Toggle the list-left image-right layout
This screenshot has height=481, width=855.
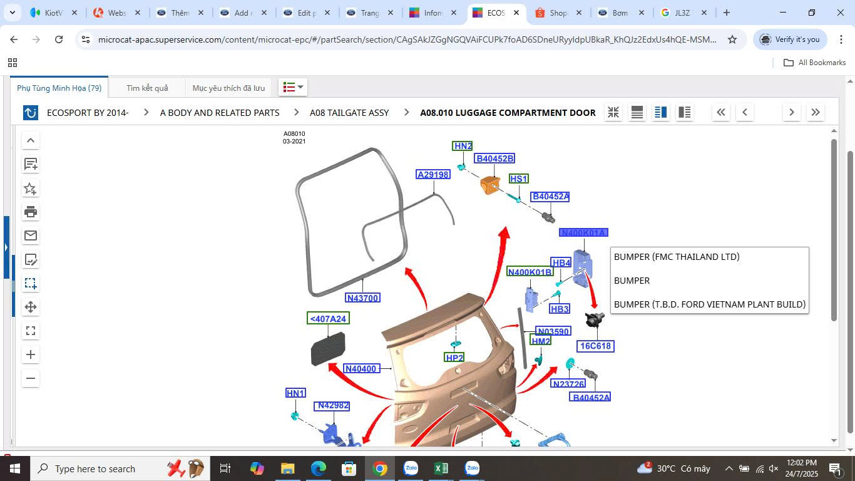[x=661, y=113]
